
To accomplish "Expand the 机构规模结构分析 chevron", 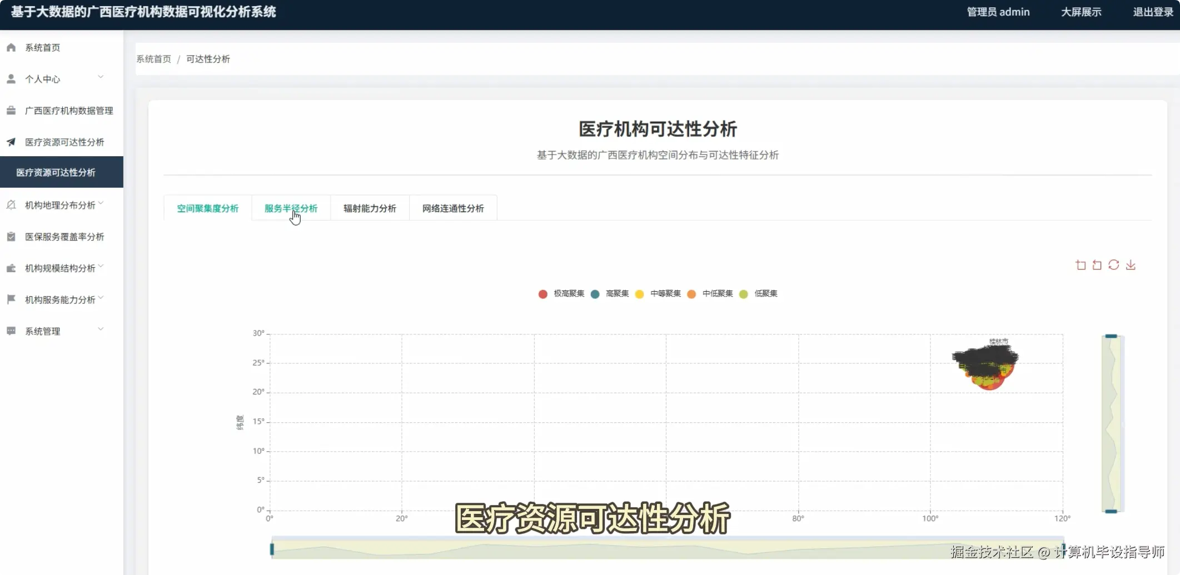I will (x=101, y=267).
